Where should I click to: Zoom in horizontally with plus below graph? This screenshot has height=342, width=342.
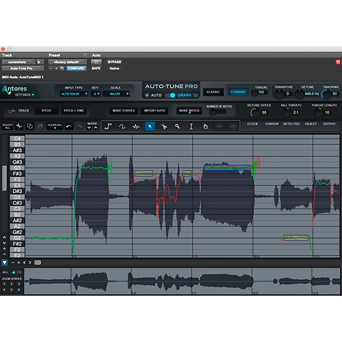pos(19,263)
